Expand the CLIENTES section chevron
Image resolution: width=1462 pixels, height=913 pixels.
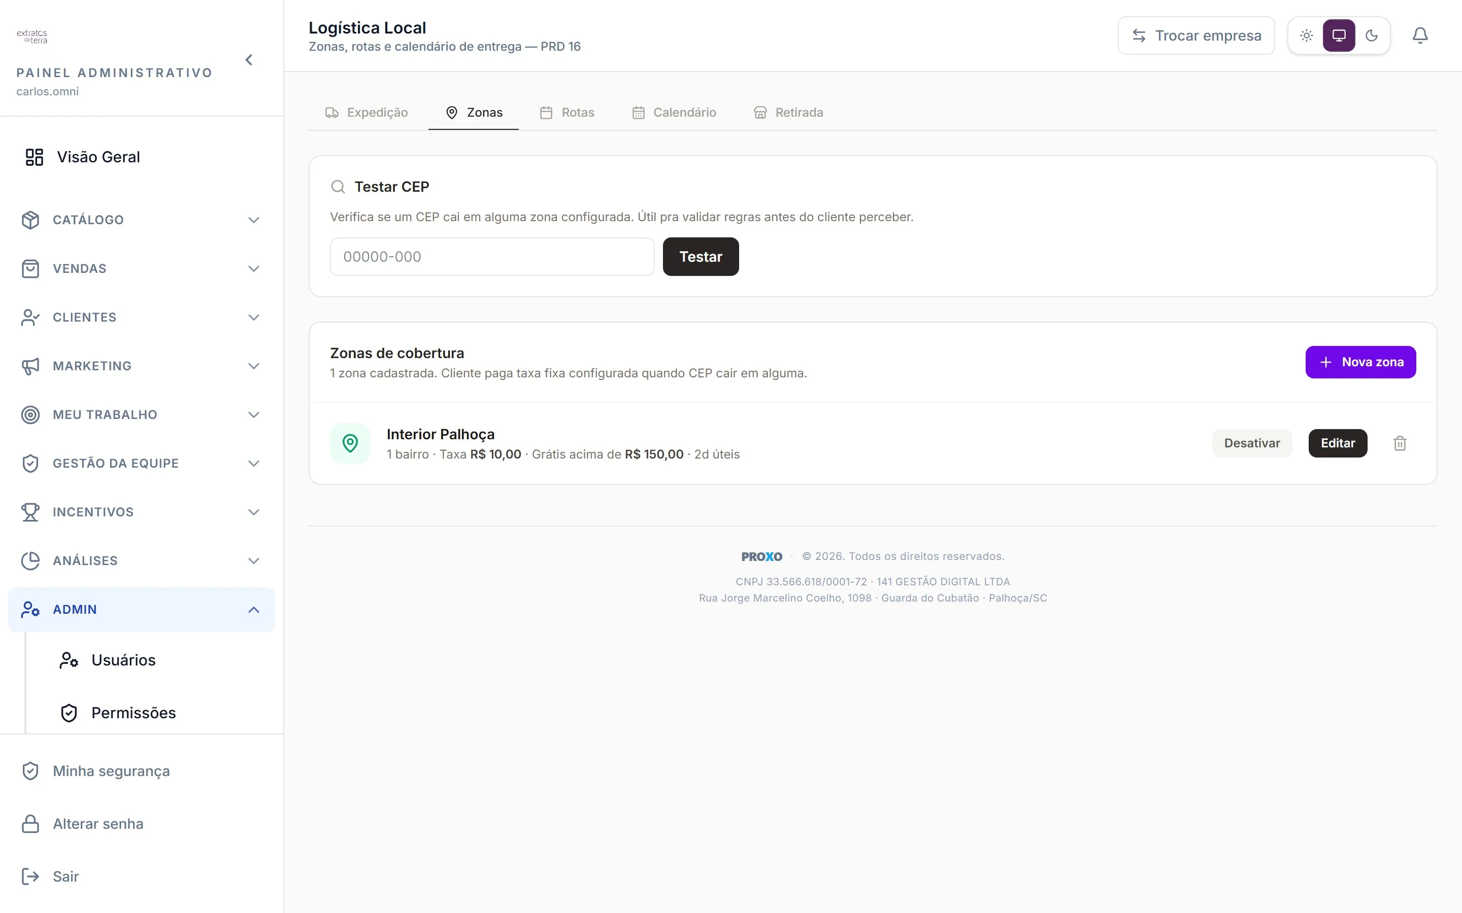coord(254,318)
